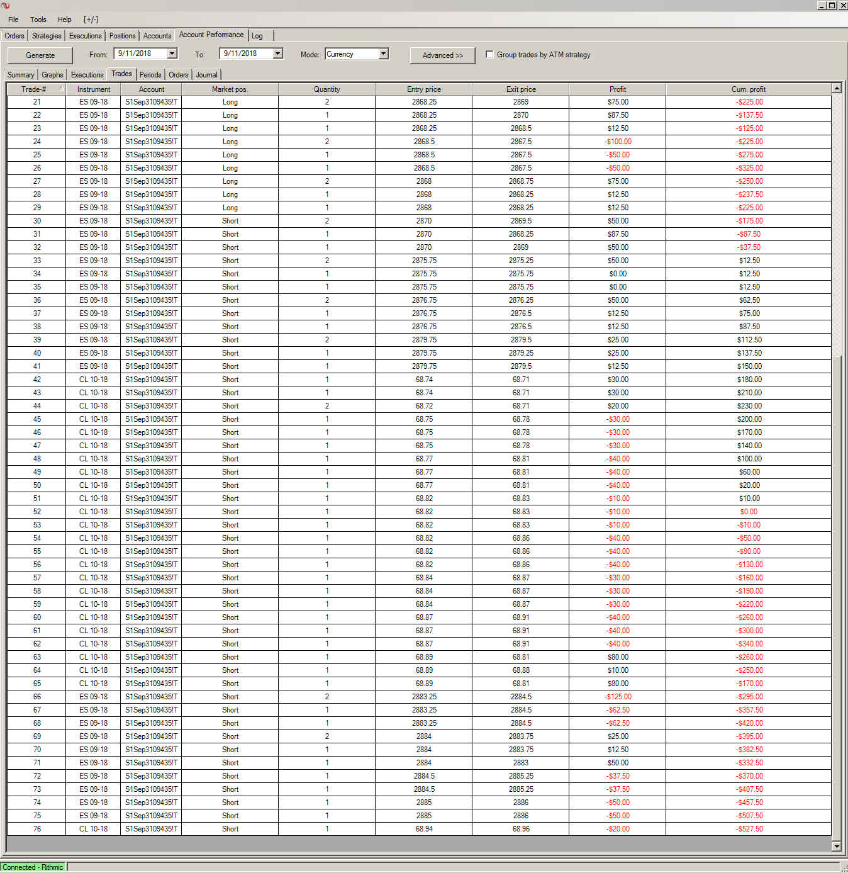The height and width of the screenshot is (873, 848).
Task: Sort by the Profit column header
Action: (618, 89)
